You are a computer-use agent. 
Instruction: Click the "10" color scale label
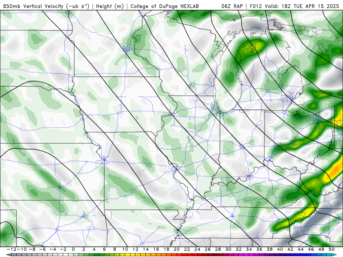pyautogui.click(x=125, y=249)
